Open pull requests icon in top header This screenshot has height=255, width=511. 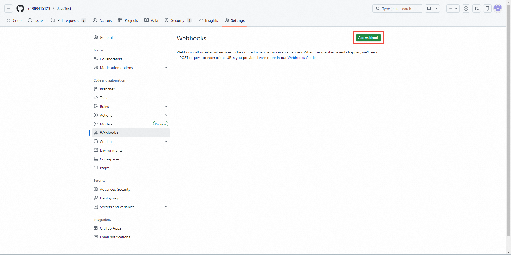[x=477, y=8]
